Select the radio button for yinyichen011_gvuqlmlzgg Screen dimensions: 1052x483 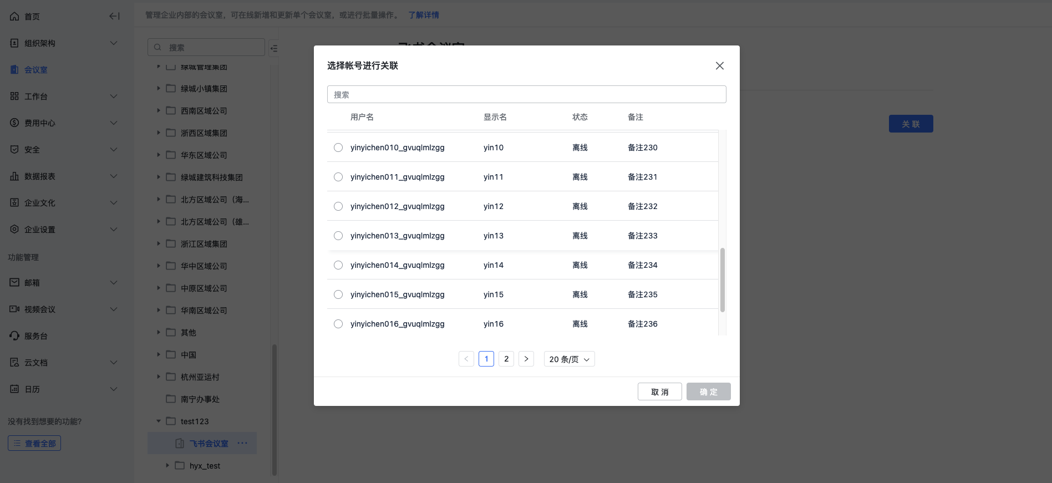(338, 177)
